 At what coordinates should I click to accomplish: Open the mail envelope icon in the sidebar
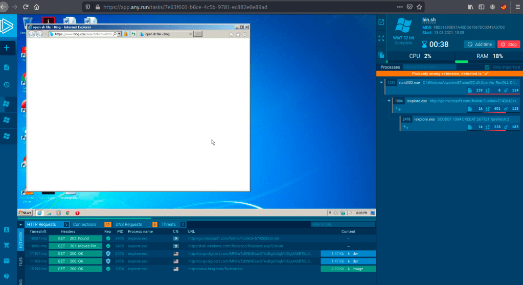click(7, 261)
